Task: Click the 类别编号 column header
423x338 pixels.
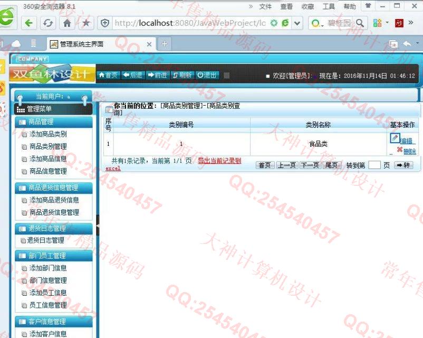Action: tap(181, 125)
